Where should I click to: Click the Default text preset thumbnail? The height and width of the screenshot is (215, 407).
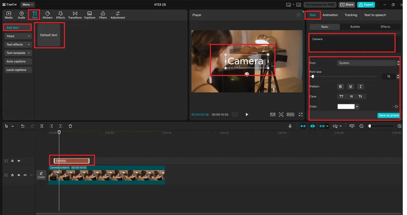pyautogui.click(x=49, y=35)
